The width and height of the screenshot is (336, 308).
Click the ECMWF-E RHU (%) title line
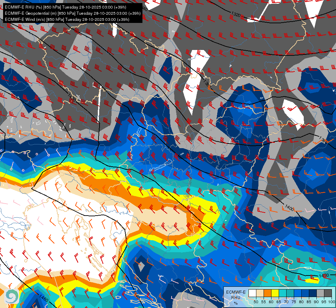click(65, 7)
